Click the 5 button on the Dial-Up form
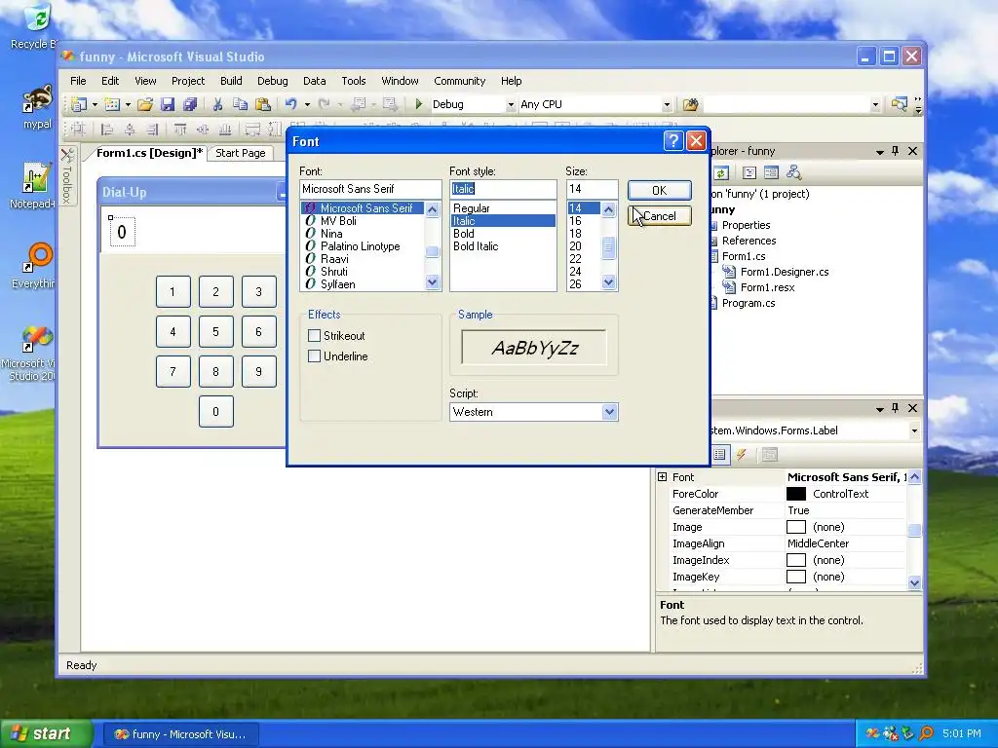Image resolution: width=998 pixels, height=748 pixels. coord(215,331)
